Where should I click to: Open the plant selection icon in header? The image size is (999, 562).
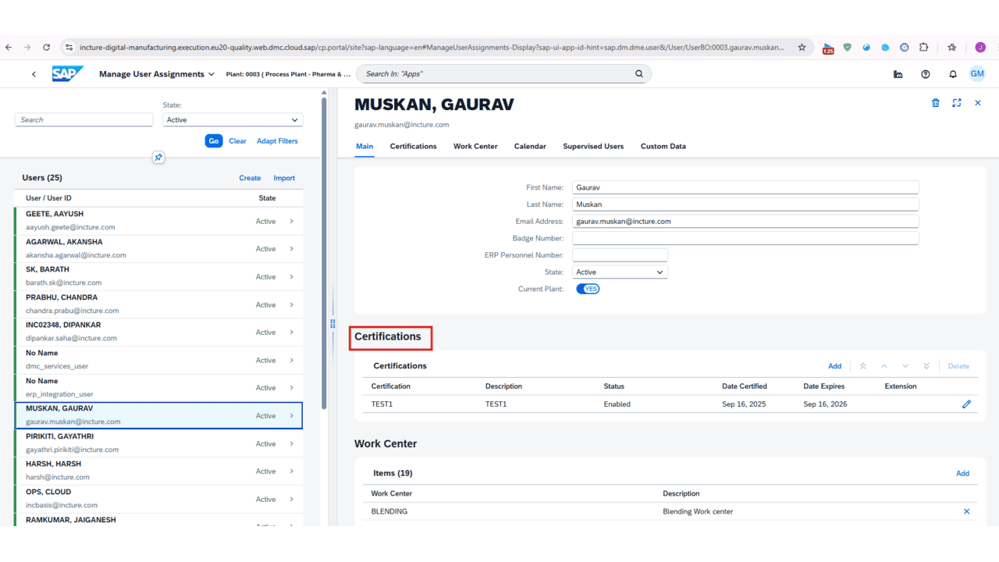[x=898, y=73]
